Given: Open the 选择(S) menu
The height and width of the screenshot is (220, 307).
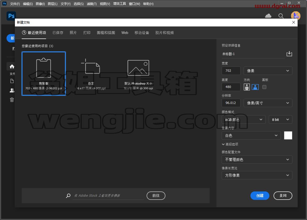Looking at the screenshot, I should pos(79,4).
